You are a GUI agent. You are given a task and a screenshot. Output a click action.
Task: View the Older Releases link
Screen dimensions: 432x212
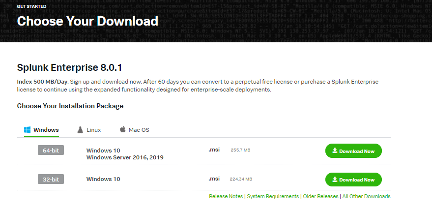(x=320, y=196)
